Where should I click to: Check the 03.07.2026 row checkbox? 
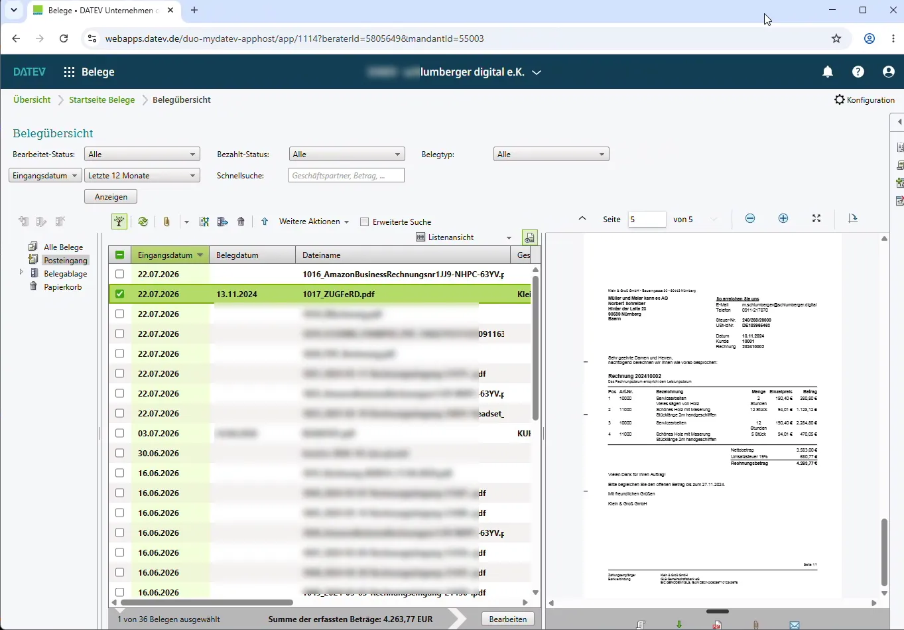click(119, 433)
